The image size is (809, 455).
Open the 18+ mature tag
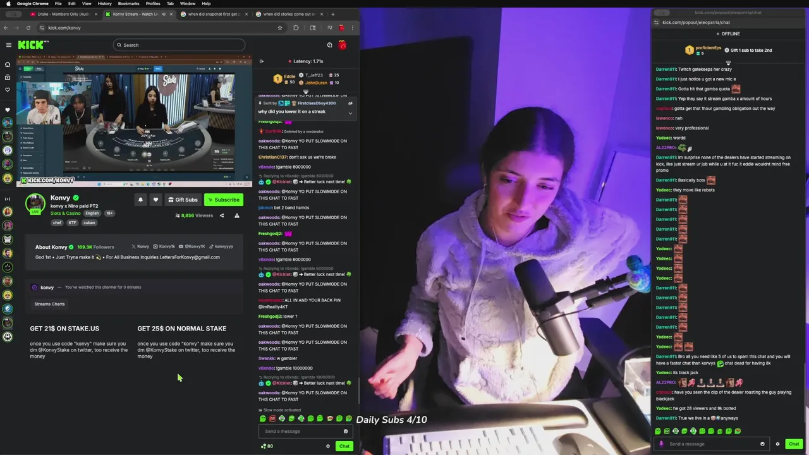[109, 213]
